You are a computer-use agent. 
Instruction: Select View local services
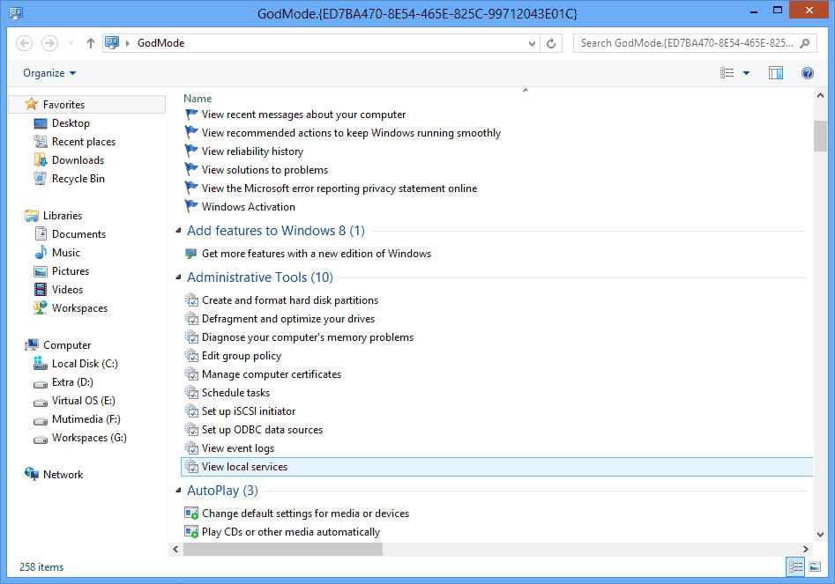pyautogui.click(x=497, y=467)
